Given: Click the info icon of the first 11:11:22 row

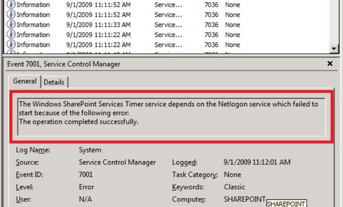Looking at the screenshot, I should click(x=11, y=35).
